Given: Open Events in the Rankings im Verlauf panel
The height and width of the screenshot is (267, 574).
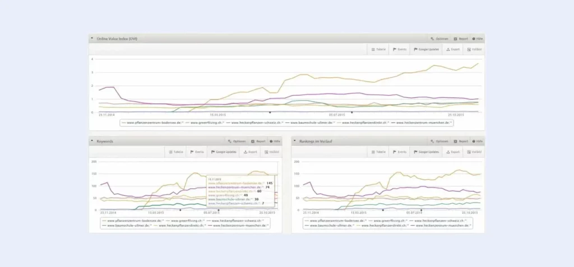Looking at the screenshot, I should pos(399,152).
